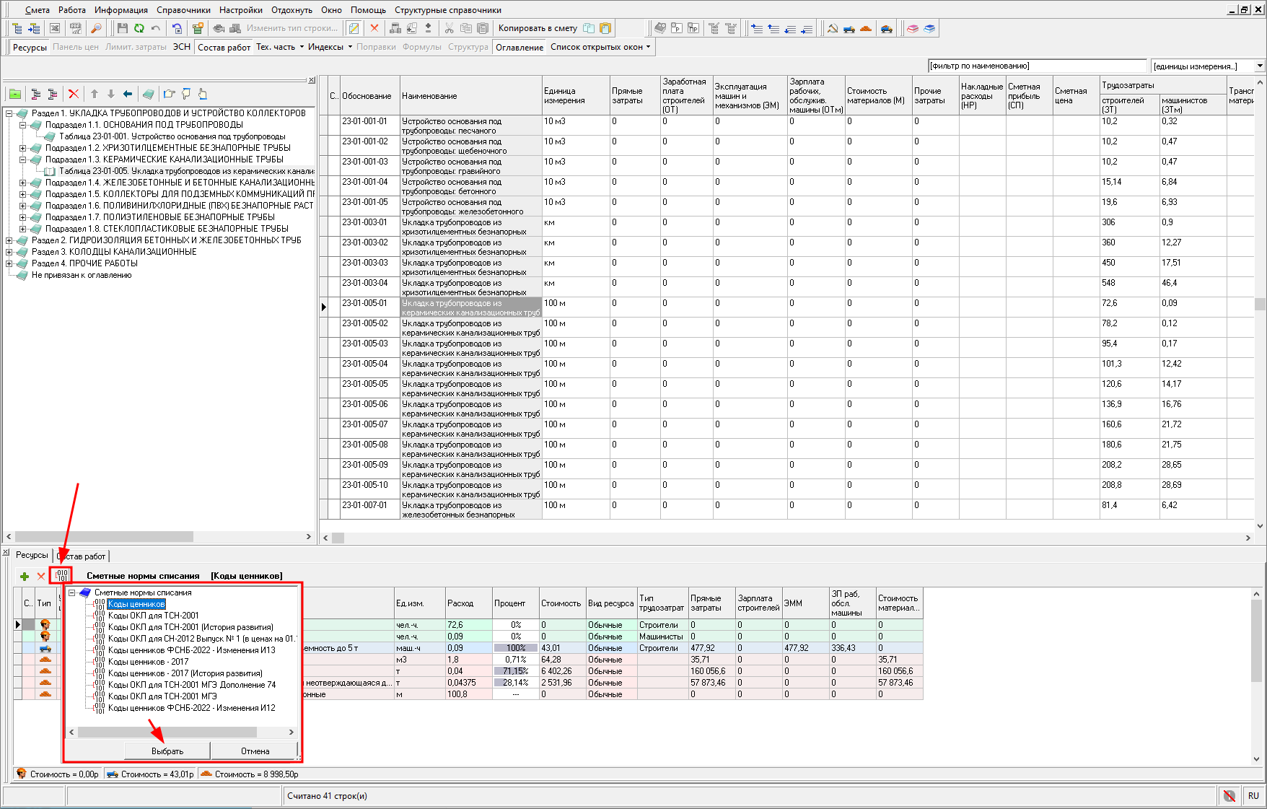The height and width of the screenshot is (809, 1267).
Task: Open the 'Индексы' dropdown arrow
Action: [350, 47]
